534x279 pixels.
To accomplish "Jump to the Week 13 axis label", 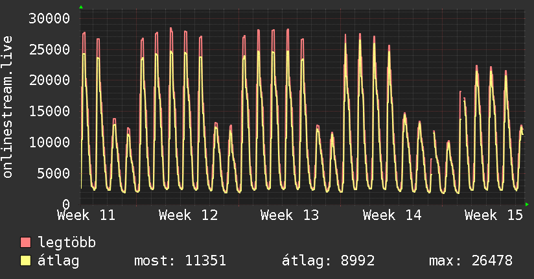I will click(290, 215).
